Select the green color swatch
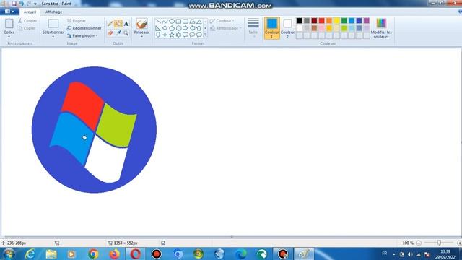This screenshot has width=462, height=260. click(344, 21)
